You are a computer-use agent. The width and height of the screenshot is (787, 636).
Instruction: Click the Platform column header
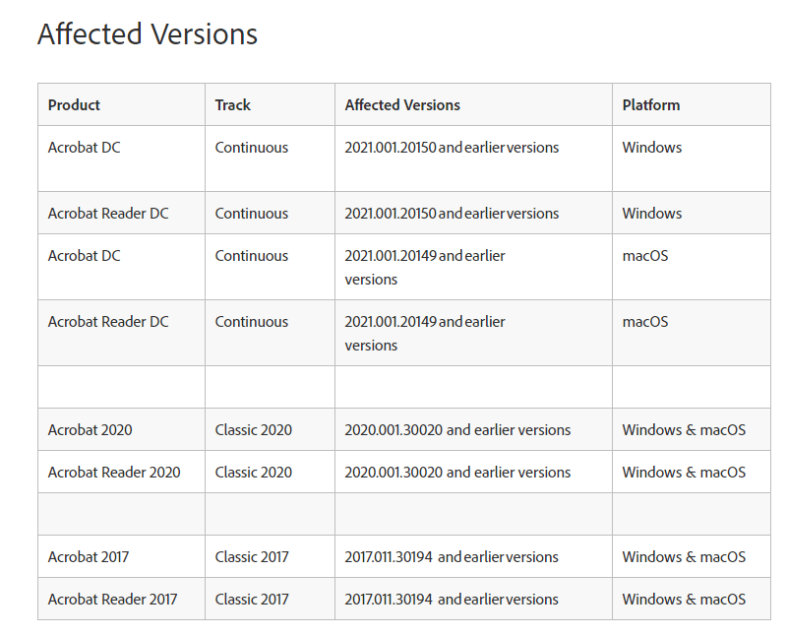click(x=651, y=105)
